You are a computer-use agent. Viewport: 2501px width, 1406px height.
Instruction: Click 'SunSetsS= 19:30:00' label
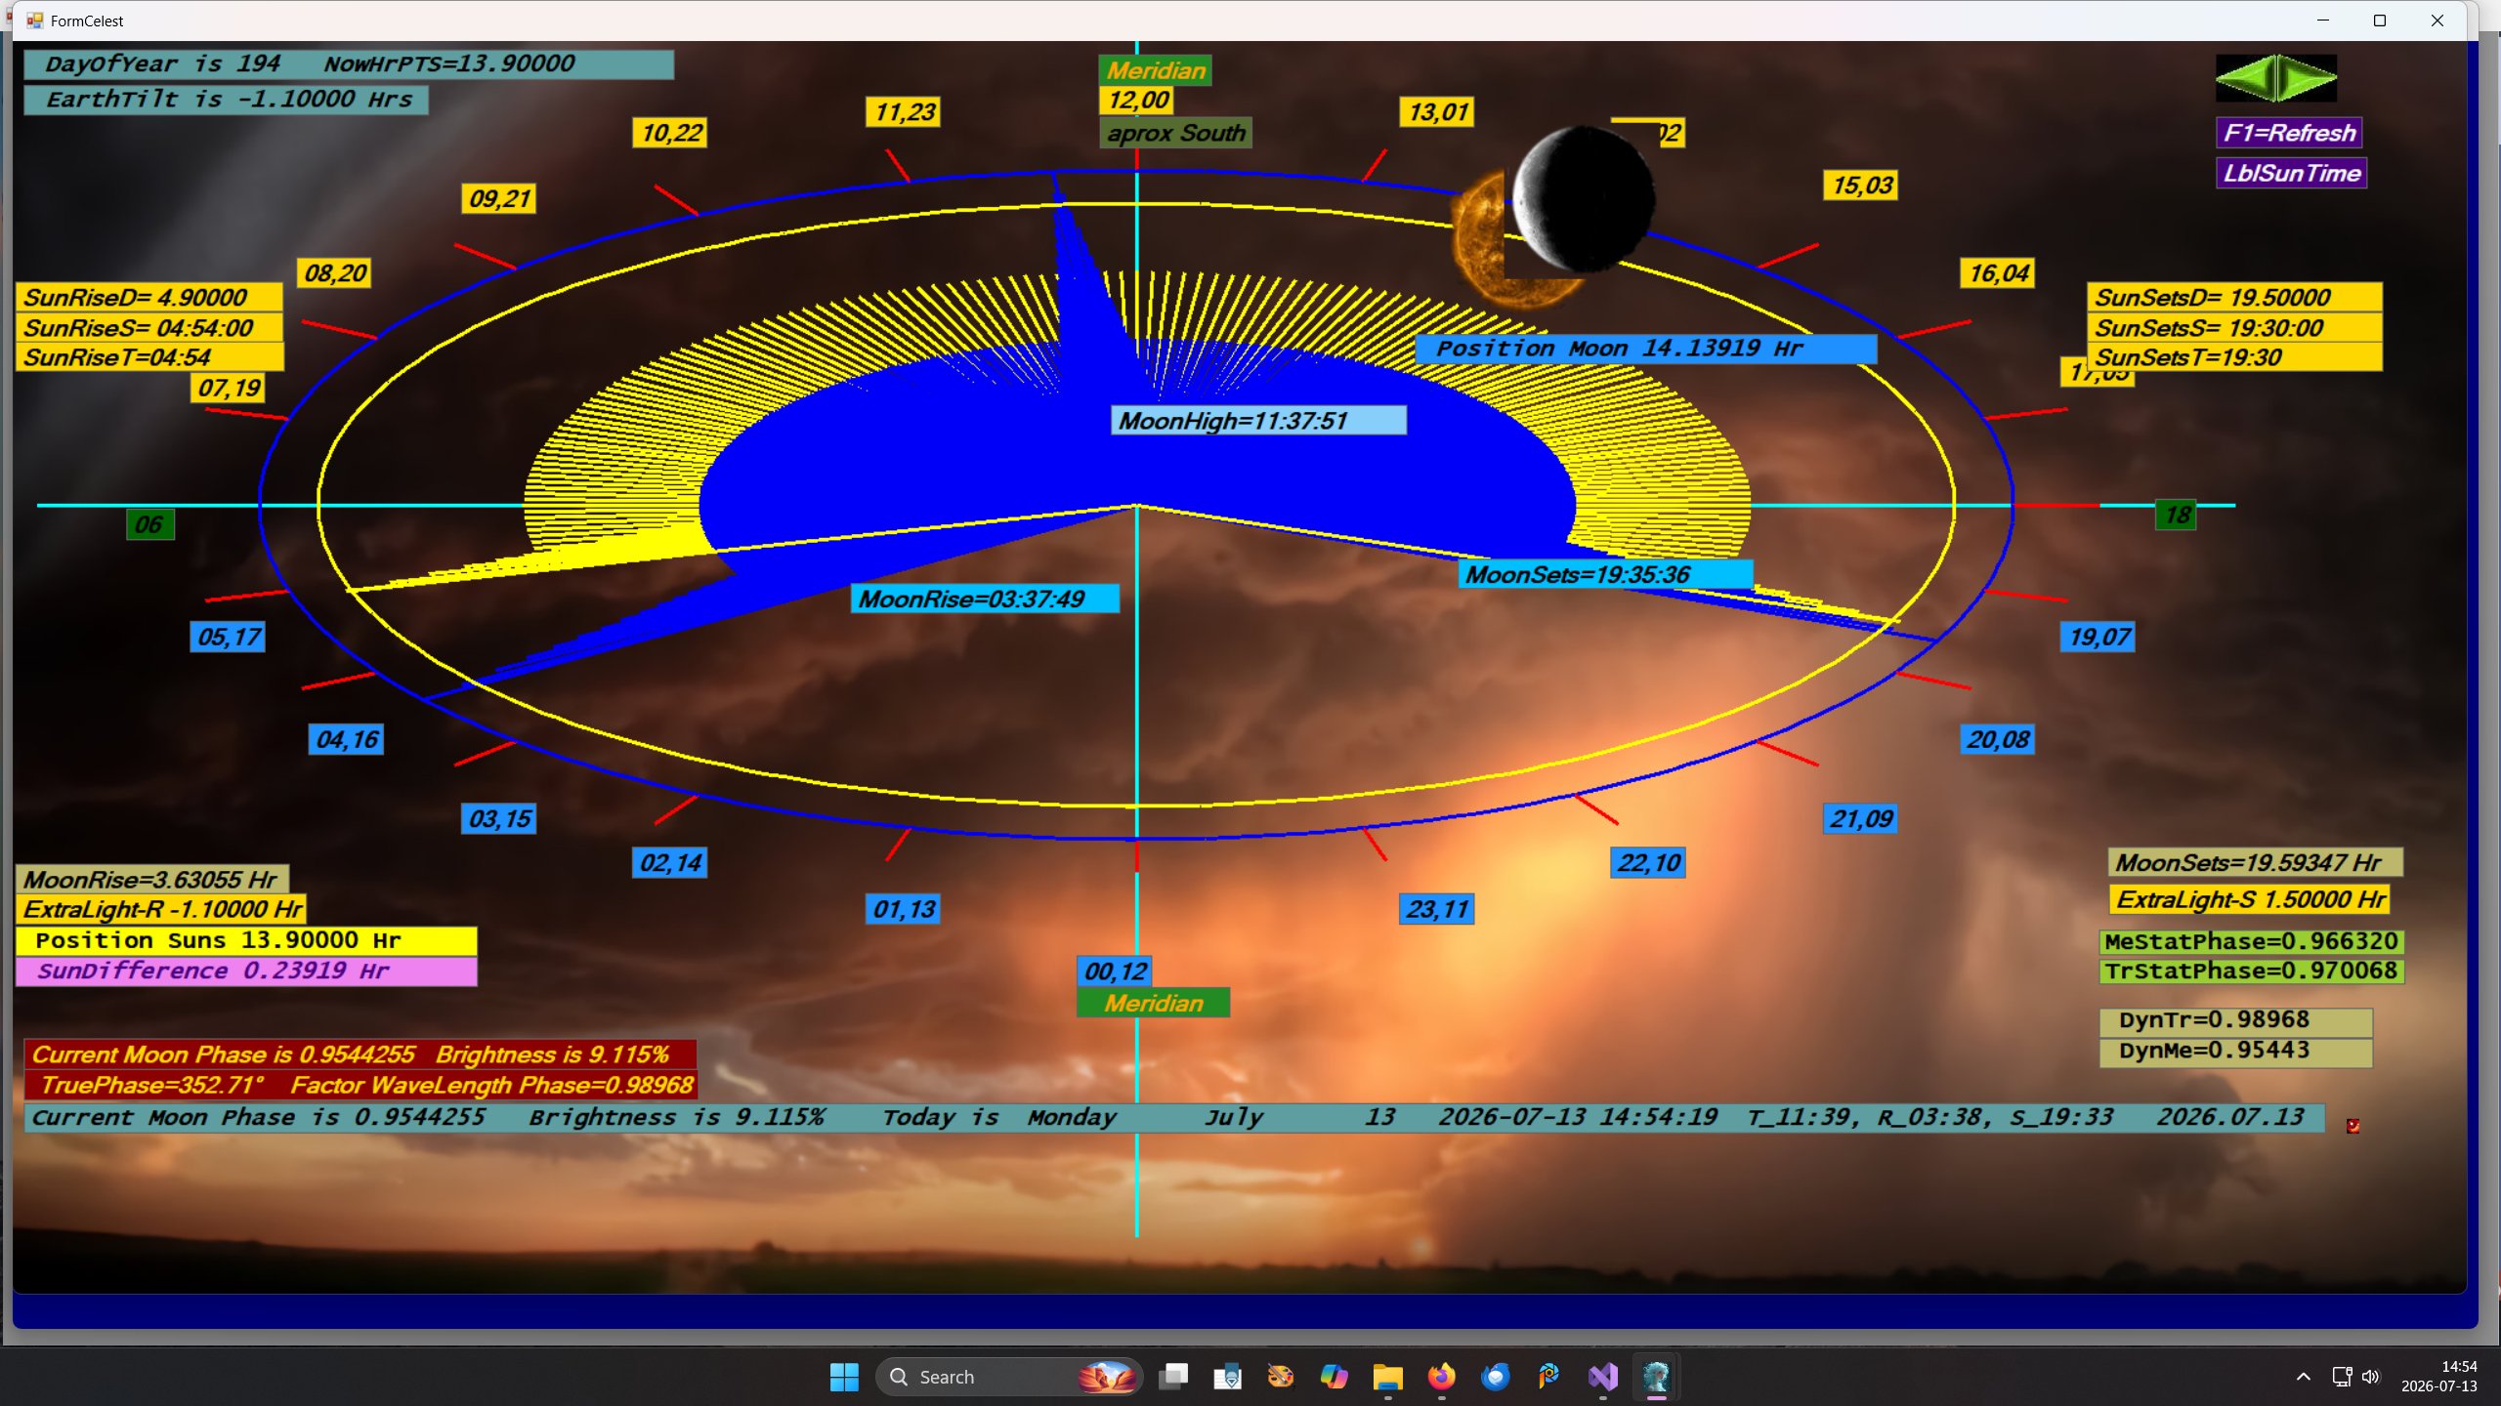(x=2234, y=327)
